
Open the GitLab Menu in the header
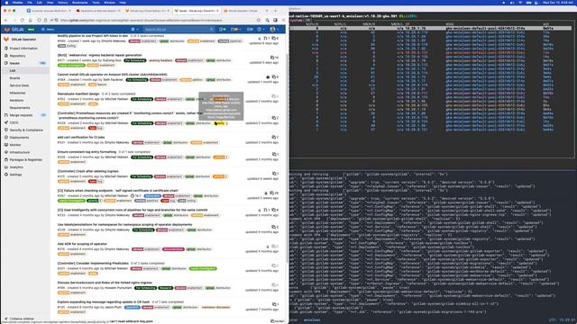point(48,29)
